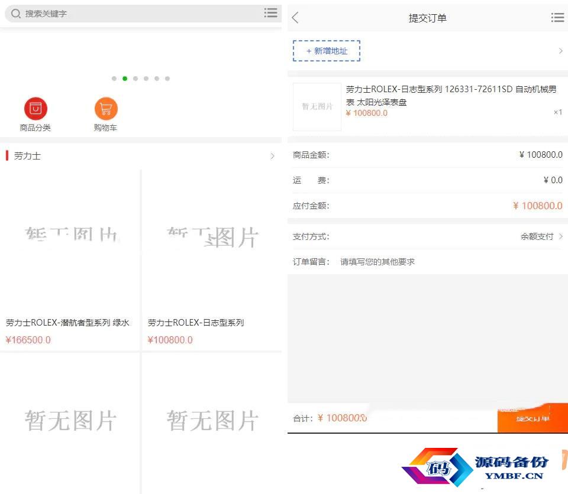This screenshot has width=568, height=494.
Task: Select the fifth carousel dot
Action: tap(156, 79)
